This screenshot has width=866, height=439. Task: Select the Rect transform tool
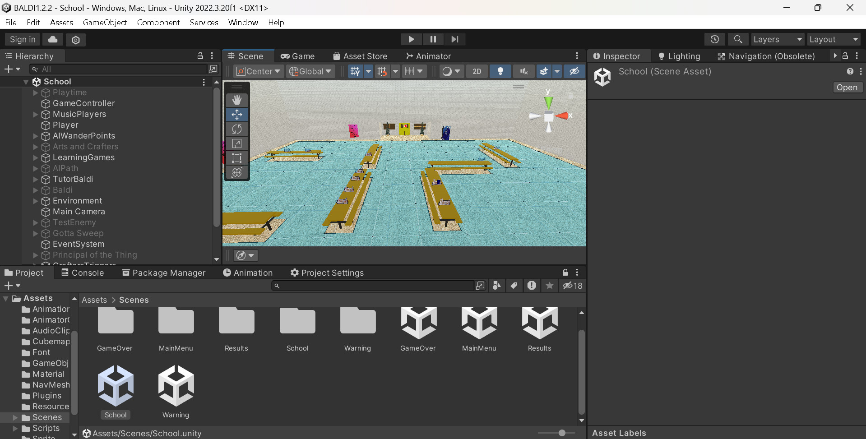point(236,158)
